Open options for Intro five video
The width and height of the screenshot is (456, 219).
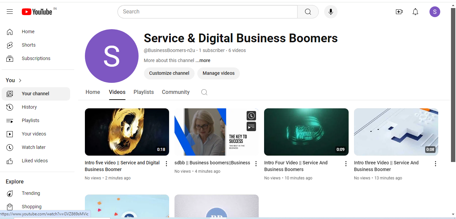click(x=166, y=164)
